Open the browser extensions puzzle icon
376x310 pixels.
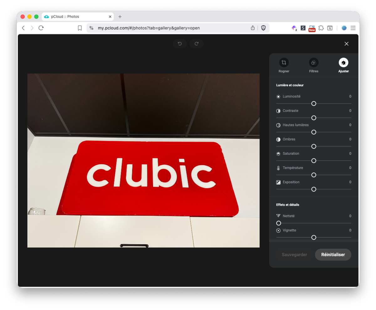point(321,28)
